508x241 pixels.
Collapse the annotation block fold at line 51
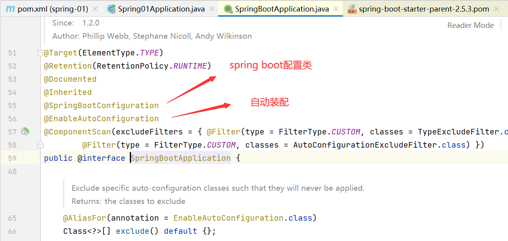pos(40,53)
